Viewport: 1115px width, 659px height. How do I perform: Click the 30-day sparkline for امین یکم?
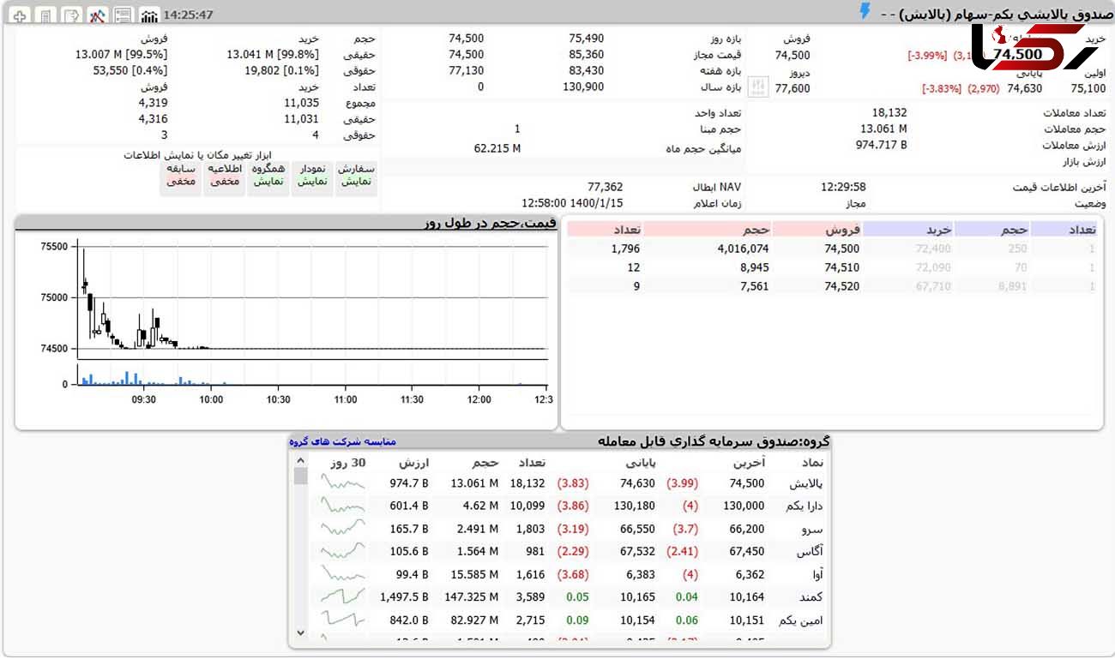343,619
